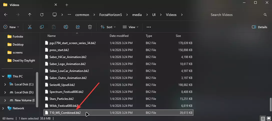This screenshot has width=272, height=121.
Task: Click the navigation pane scrollbar
Action: pyautogui.click(x=37, y=90)
